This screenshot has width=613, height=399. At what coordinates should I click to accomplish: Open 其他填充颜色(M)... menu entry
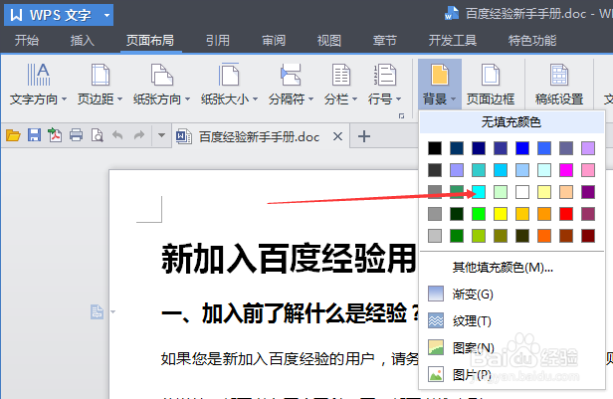[503, 268]
